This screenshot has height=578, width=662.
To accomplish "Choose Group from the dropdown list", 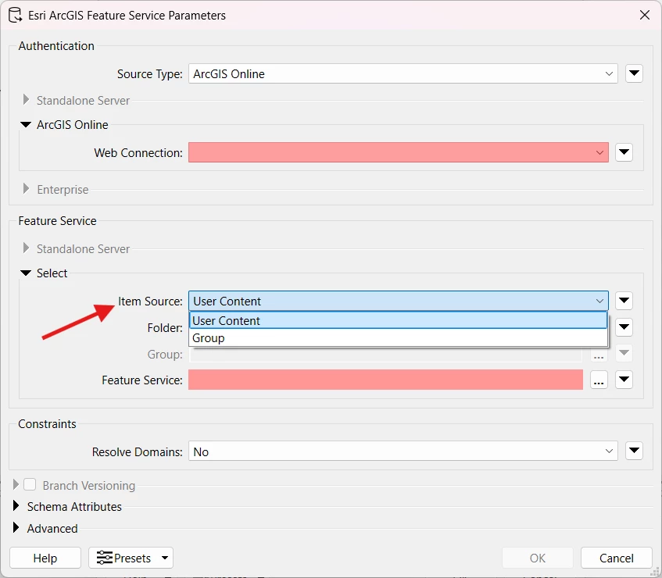I will (398, 338).
